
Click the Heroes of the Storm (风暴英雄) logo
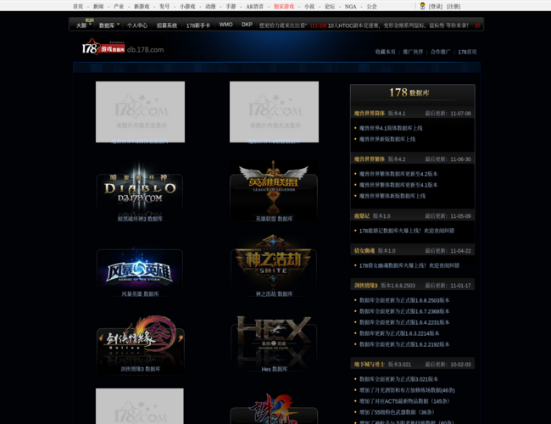coord(140,270)
